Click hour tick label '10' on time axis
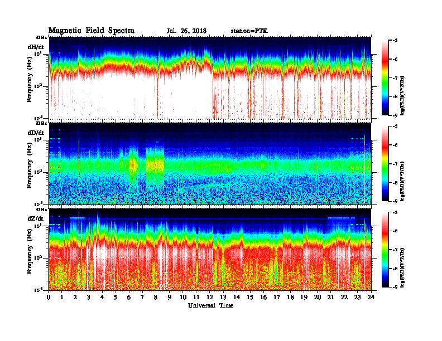 click(x=183, y=297)
